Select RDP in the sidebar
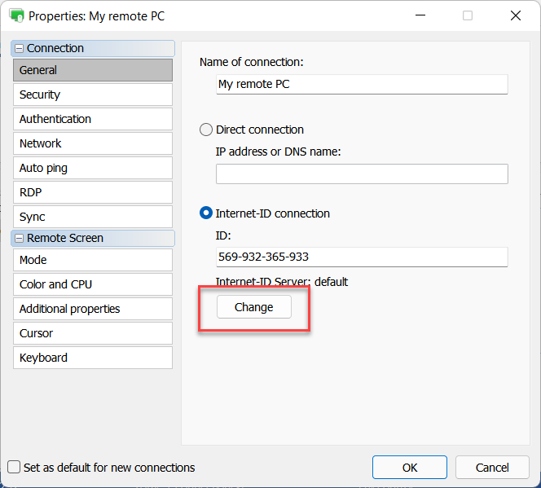Viewport: 541px width, 488px height. point(92,192)
